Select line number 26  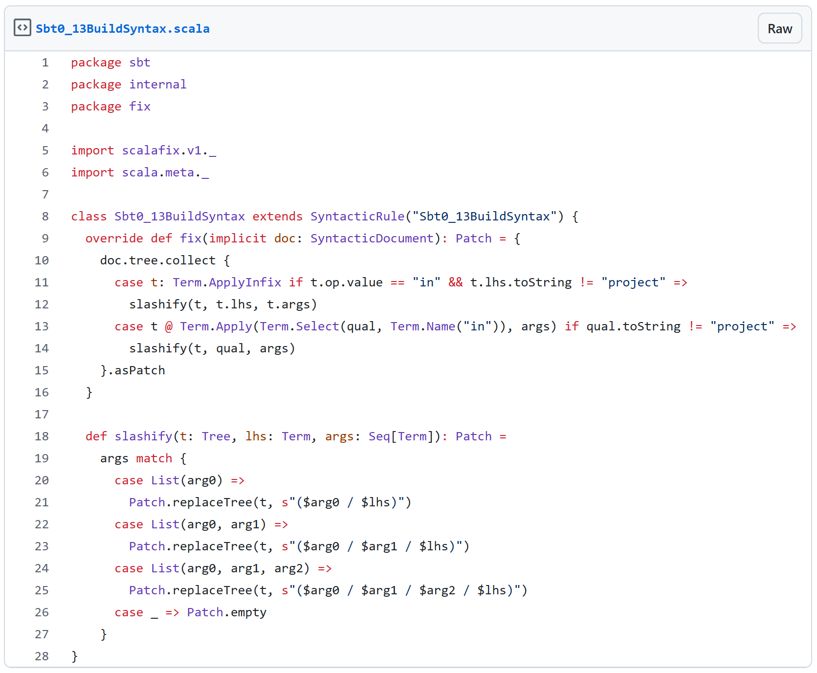[42, 612]
